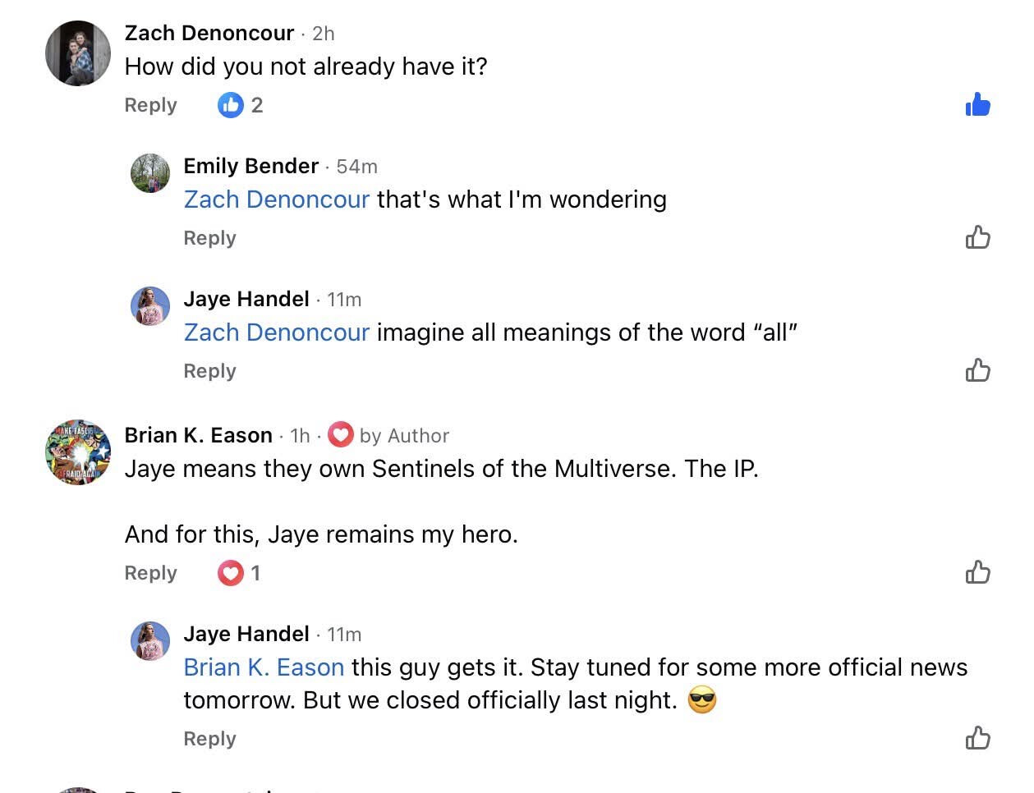Screen dimensions: 1034x793
Task: Reply to Emily Bender's comment
Action: [x=209, y=238]
